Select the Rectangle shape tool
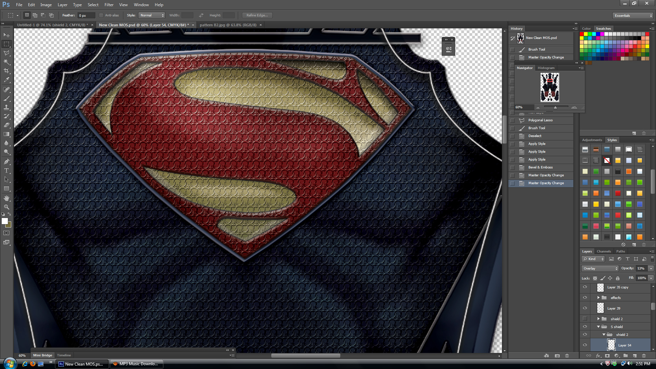Image resolution: width=656 pixels, height=369 pixels. tap(6, 188)
